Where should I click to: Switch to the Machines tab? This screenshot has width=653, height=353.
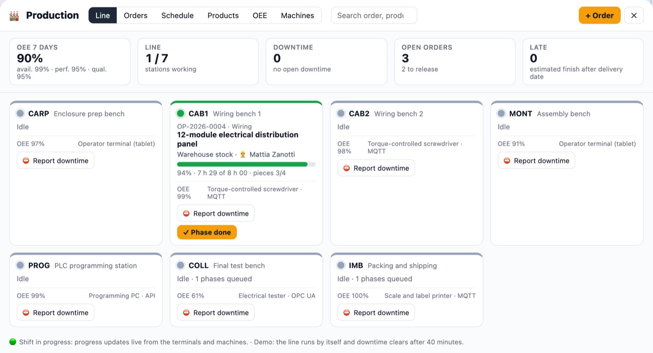tap(298, 15)
